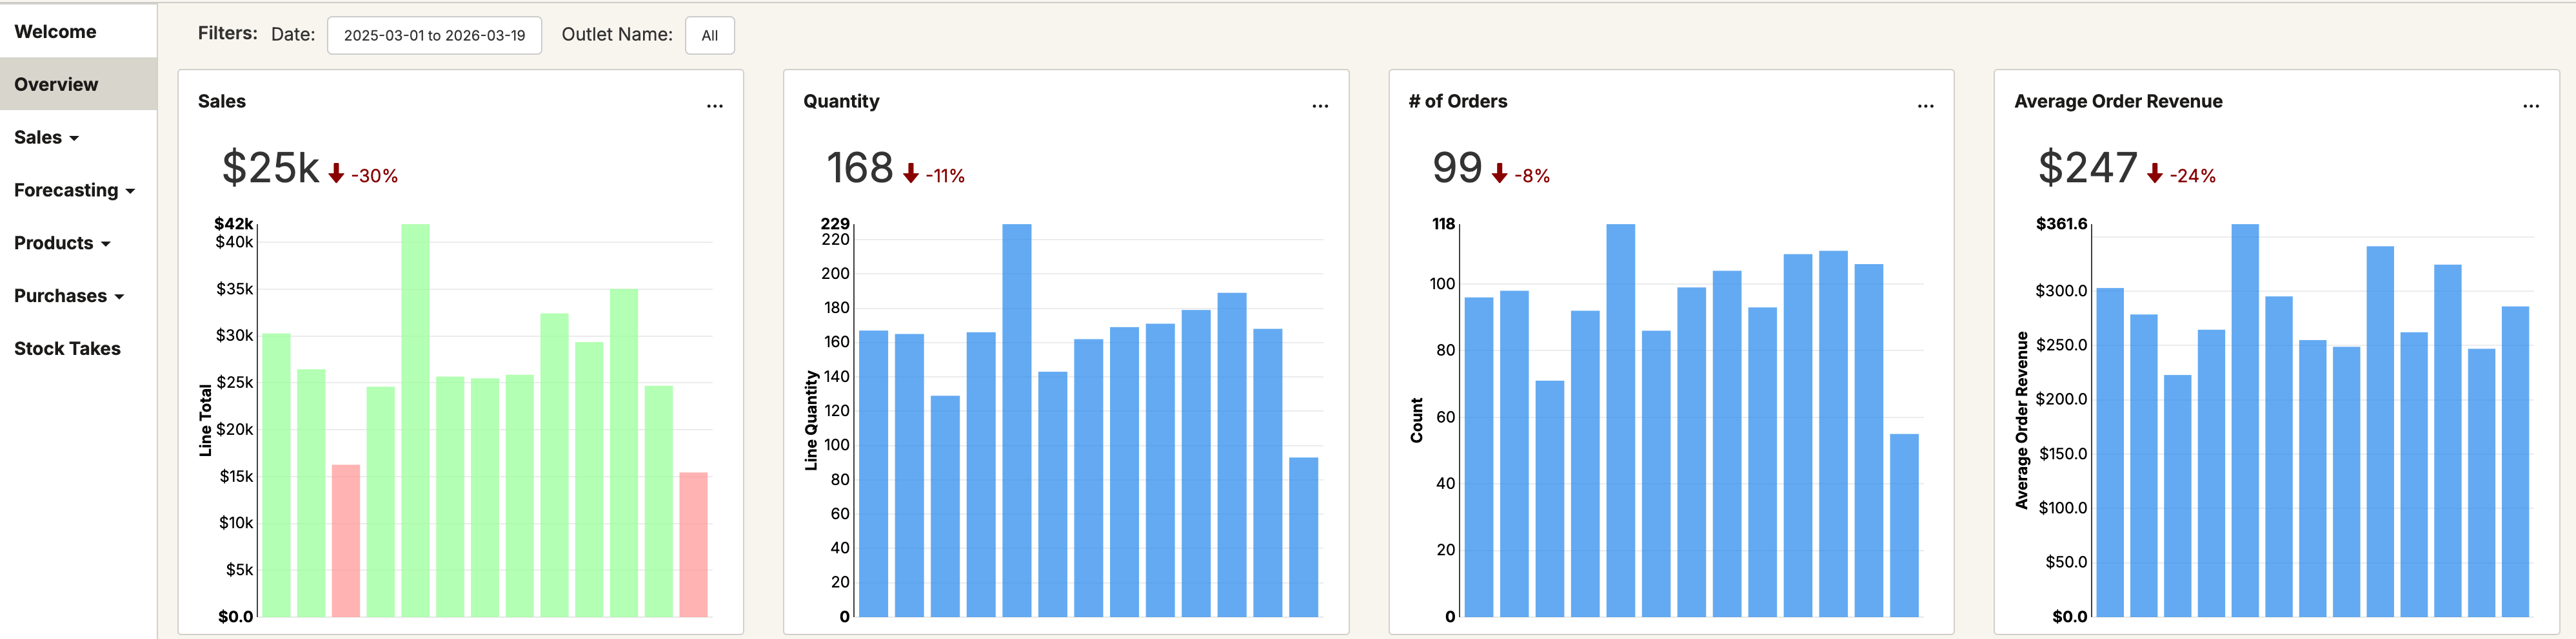Screen dimensions: 2576x639
Task: Click the down arrow next to -24%
Action: (2154, 174)
